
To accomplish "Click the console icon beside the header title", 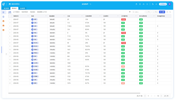I will coord(10,4).
